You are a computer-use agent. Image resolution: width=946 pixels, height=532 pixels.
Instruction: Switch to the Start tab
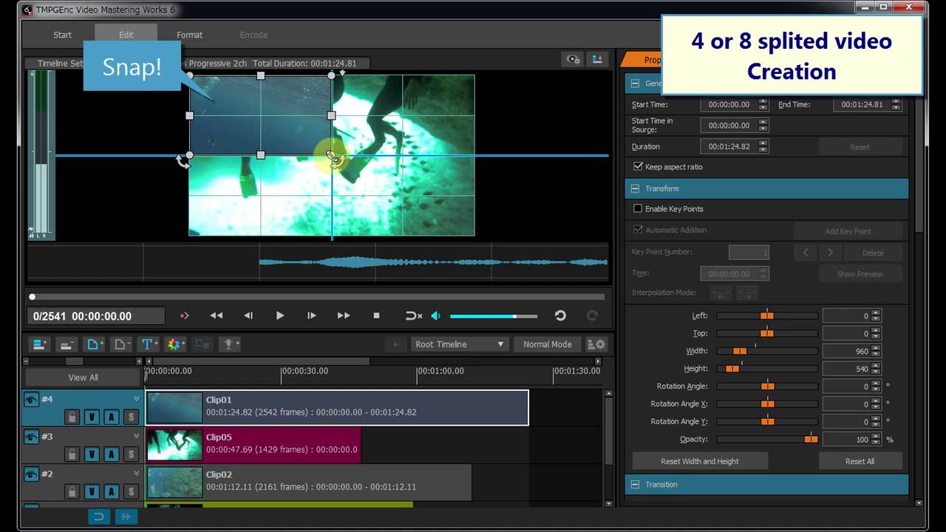[x=63, y=35]
